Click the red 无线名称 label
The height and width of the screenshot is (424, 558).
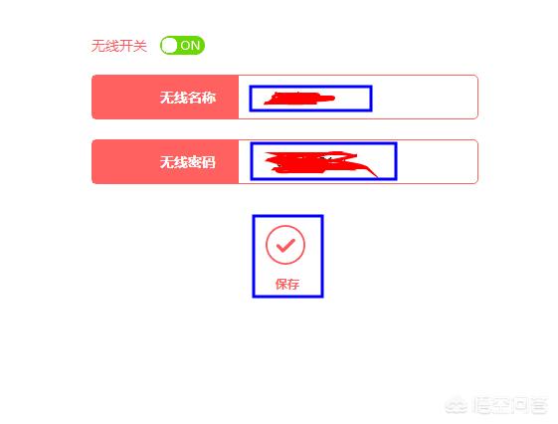click(x=165, y=98)
